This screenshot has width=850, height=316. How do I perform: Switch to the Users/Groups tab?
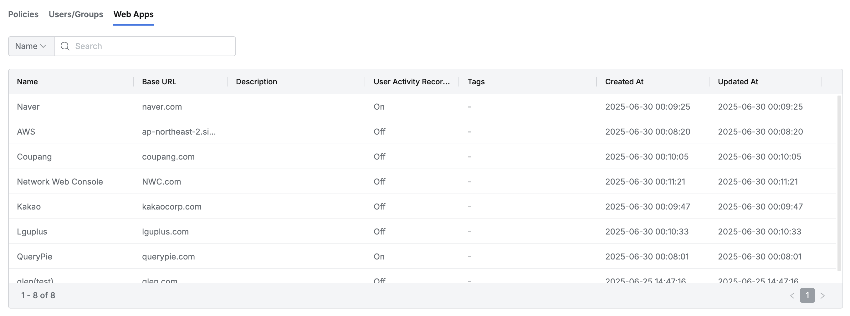tap(76, 14)
